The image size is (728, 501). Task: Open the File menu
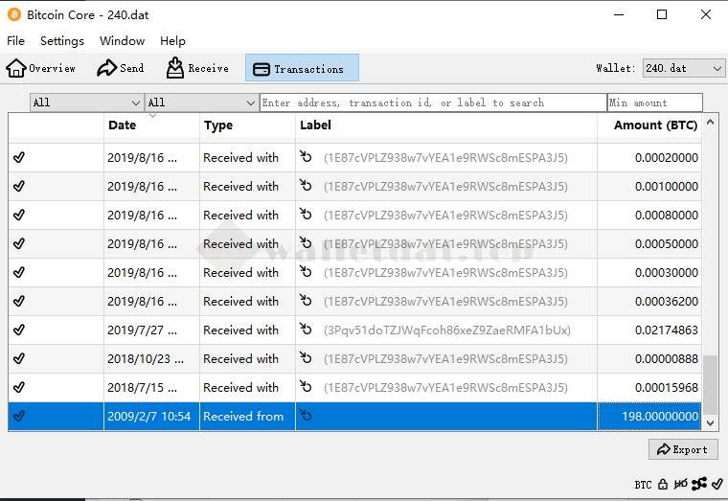tap(15, 41)
